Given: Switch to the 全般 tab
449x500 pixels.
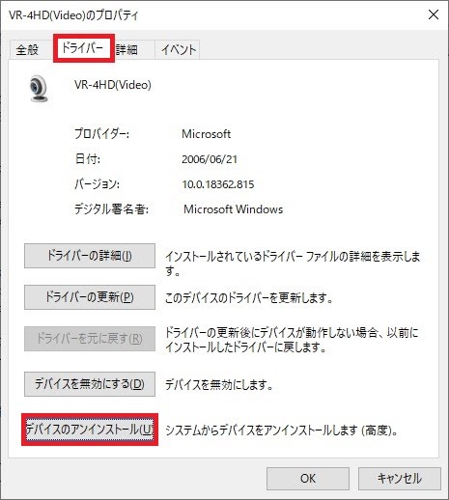Looking at the screenshot, I should 27,50.
